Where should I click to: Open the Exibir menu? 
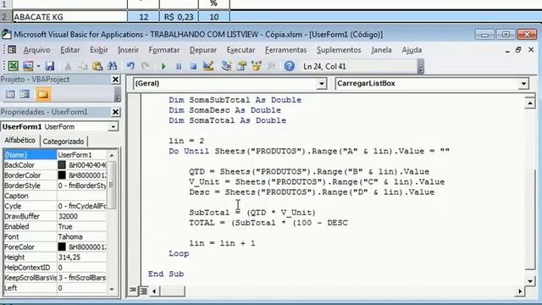pyautogui.click(x=99, y=50)
